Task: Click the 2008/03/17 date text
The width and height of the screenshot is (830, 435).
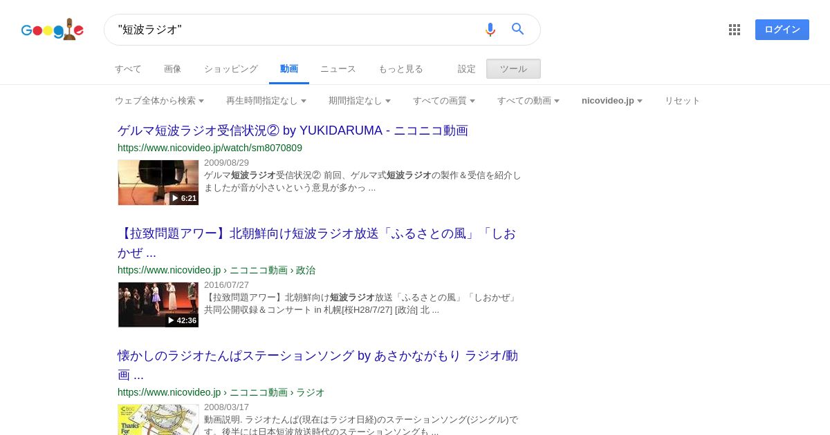Action: pyautogui.click(x=226, y=407)
